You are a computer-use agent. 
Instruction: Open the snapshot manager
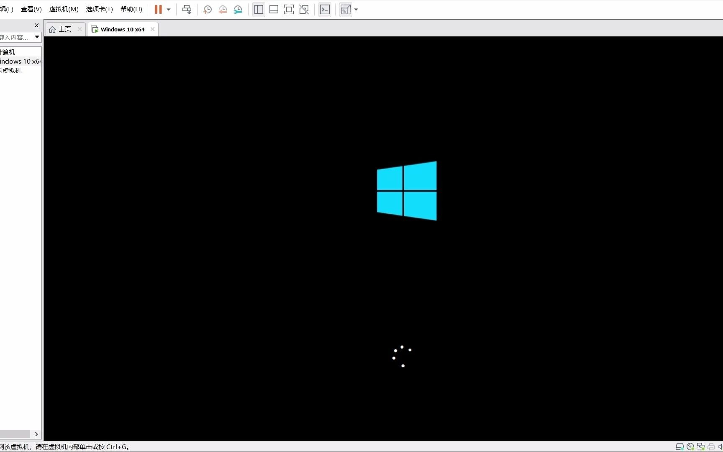pyautogui.click(x=238, y=9)
